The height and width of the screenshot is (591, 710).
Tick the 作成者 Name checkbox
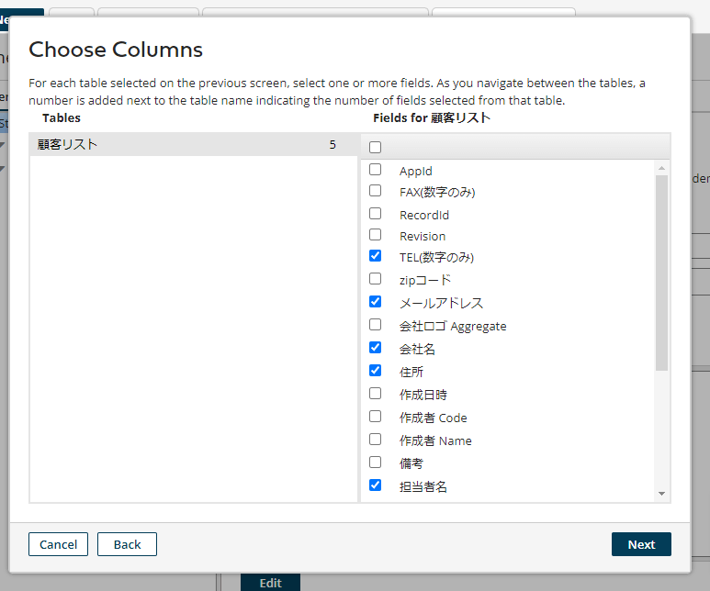[x=375, y=440]
